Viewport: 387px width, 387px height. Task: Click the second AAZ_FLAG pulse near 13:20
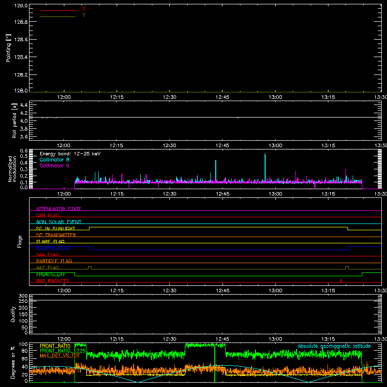pyautogui.click(x=347, y=268)
